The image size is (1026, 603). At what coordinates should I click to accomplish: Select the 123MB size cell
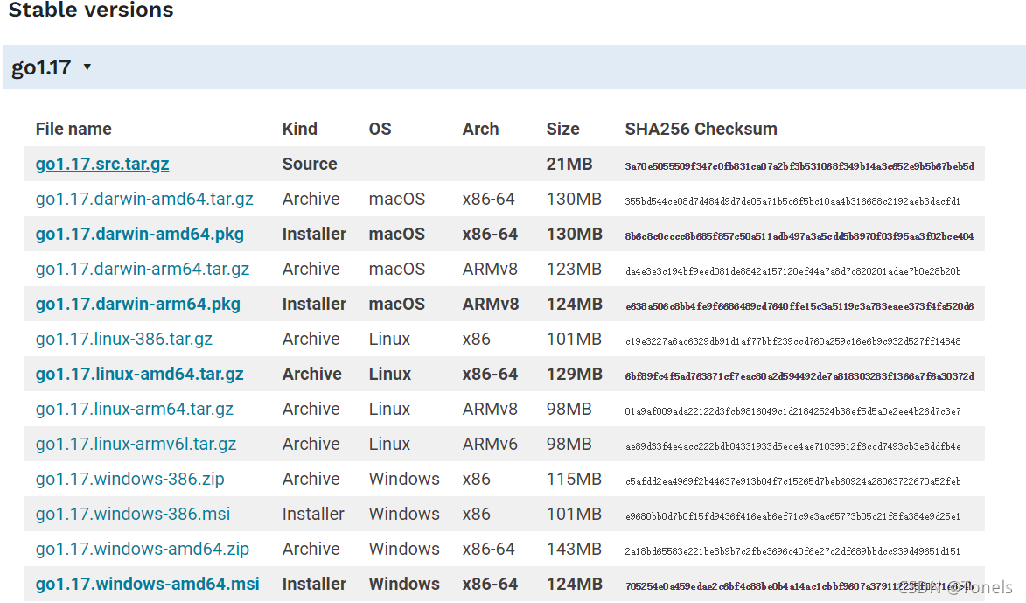pos(574,269)
